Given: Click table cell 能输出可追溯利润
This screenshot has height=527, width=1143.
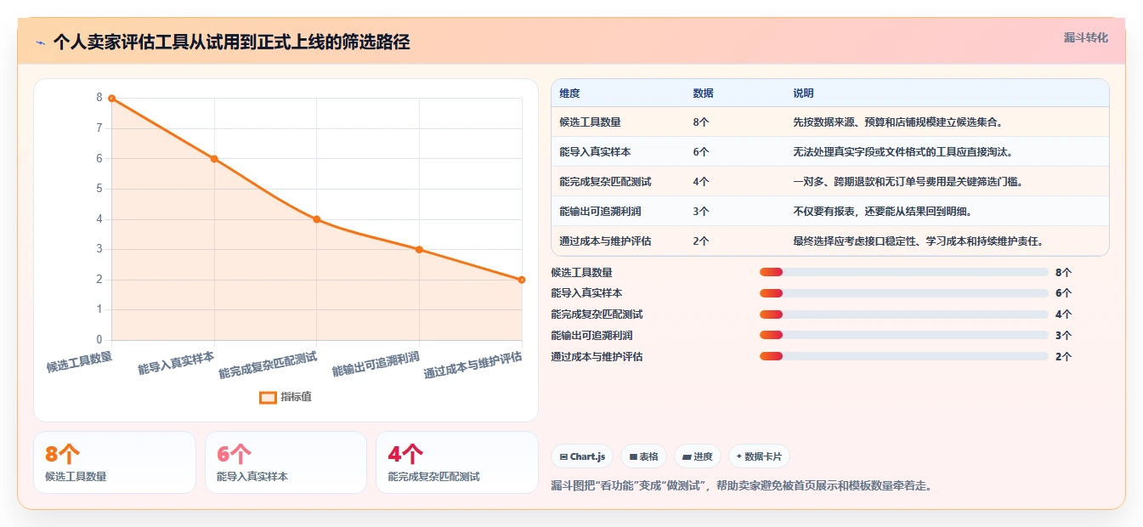Looking at the screenshot, I should [600, 212].
